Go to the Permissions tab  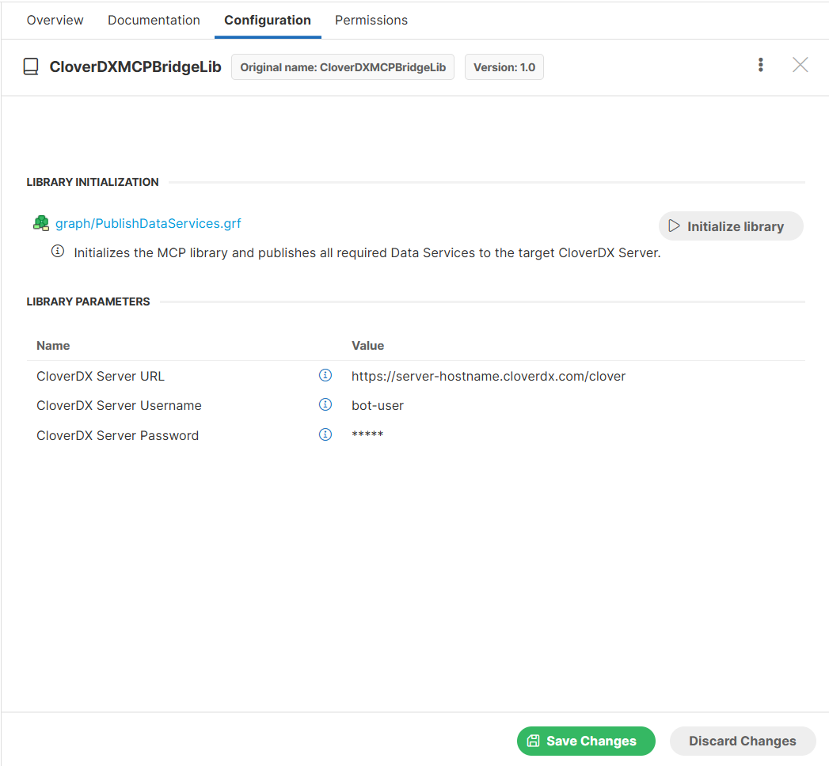[371, 20]
